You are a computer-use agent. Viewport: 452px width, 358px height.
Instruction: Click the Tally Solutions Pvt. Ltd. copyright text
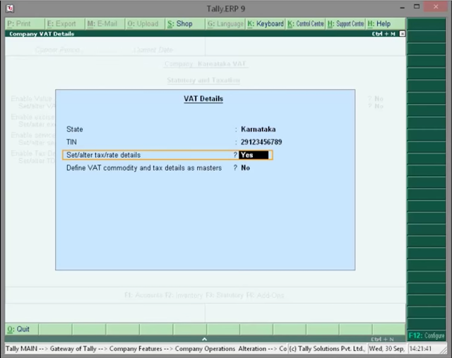[326, 349]
